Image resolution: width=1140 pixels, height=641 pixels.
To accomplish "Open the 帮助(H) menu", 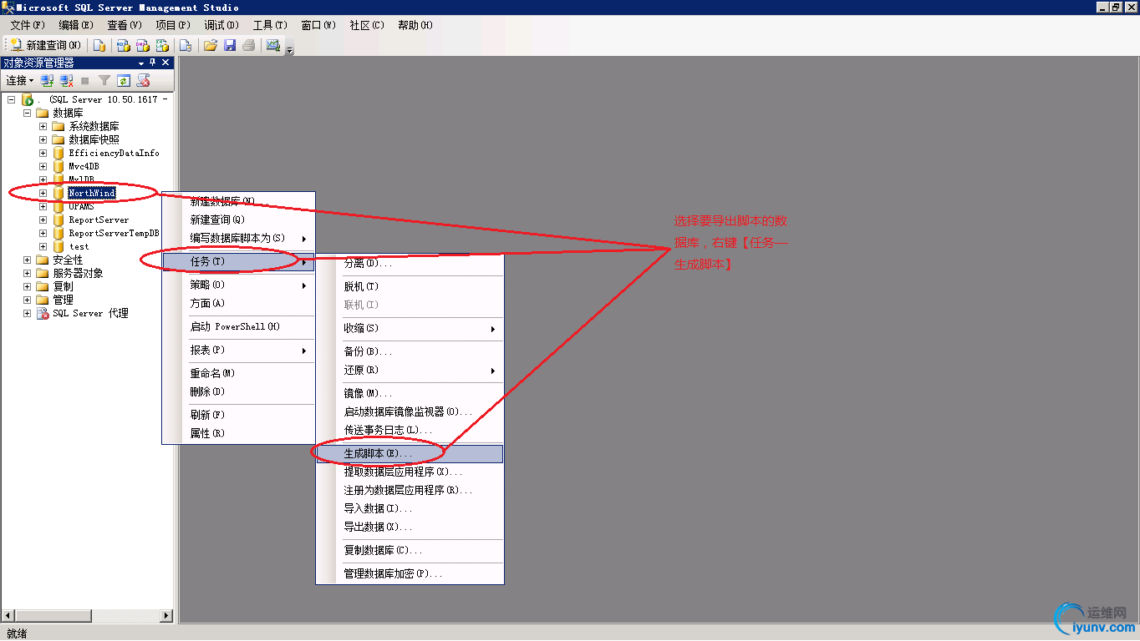I will pyautogui.click(x=415, y=25).
